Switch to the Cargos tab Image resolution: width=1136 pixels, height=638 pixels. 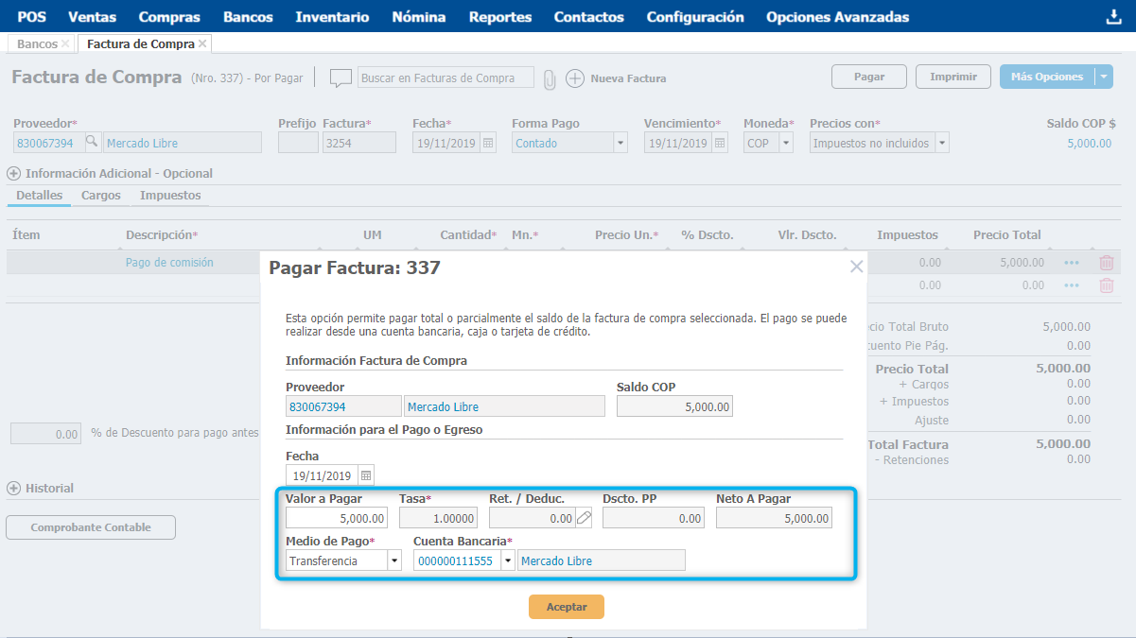click(100, 196)
